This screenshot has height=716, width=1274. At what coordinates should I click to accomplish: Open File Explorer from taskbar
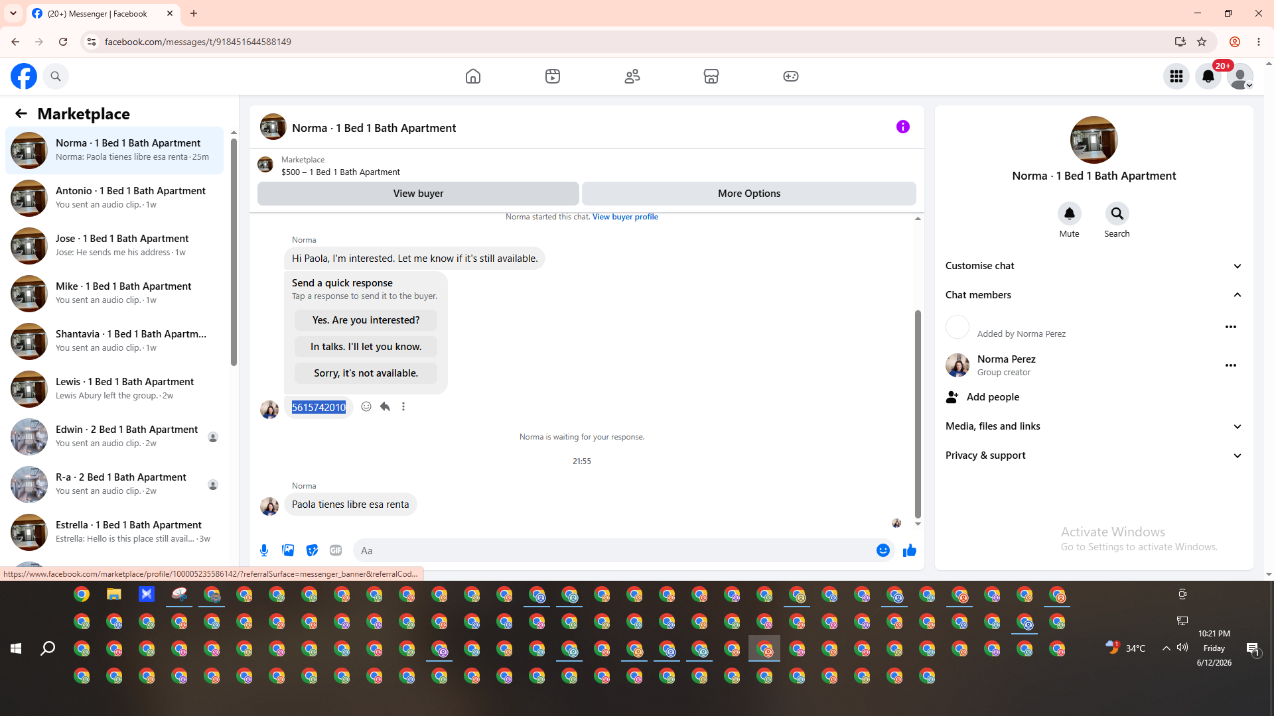point(114,594)
